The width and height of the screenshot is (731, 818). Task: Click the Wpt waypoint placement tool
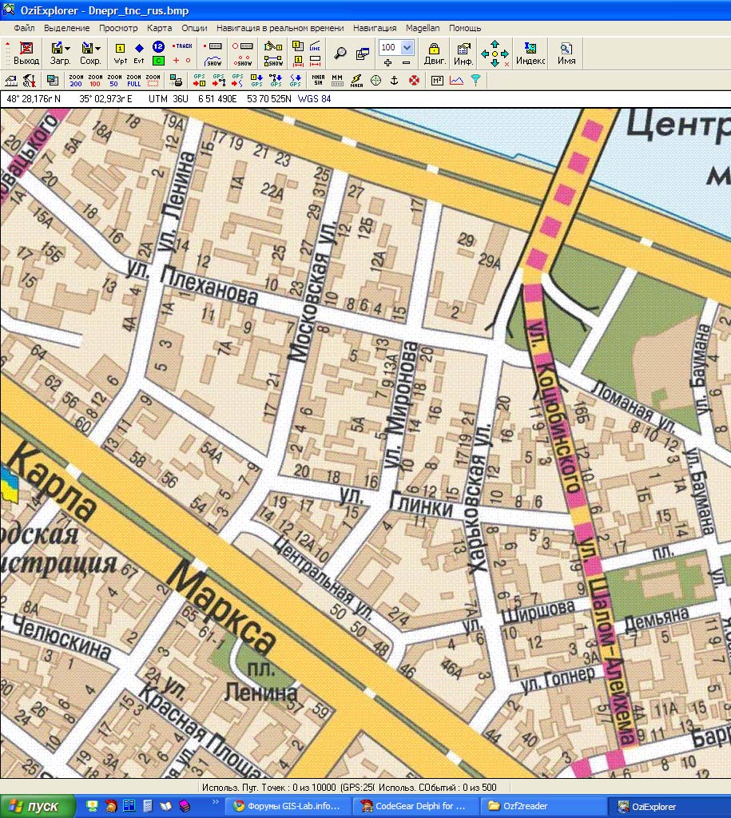click(x=121, y=54)
